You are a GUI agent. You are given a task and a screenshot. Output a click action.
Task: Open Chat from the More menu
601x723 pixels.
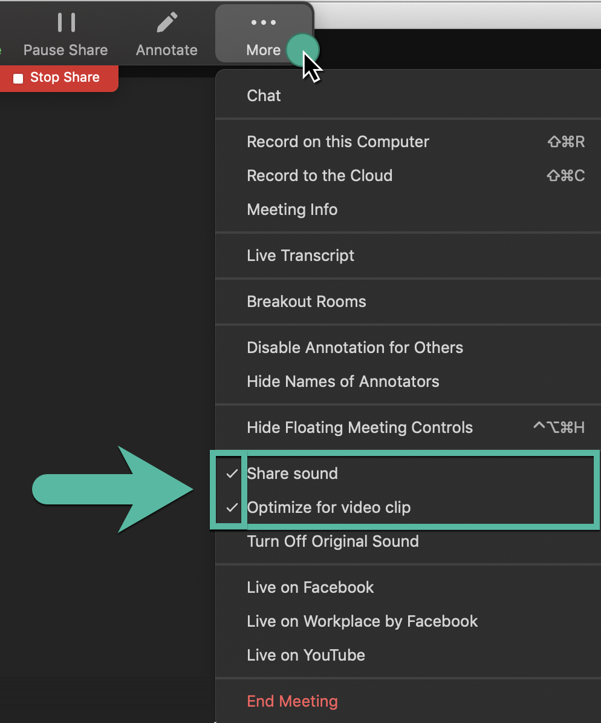point(264,96)
